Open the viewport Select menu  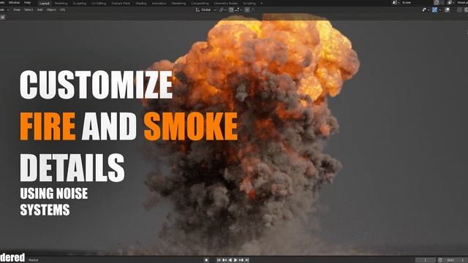click(x=29, y=9)
